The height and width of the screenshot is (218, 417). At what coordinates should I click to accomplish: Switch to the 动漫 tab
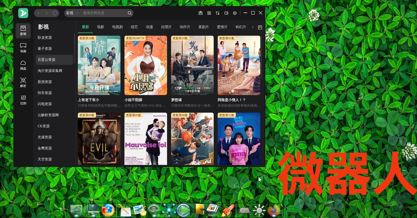point(149,27)
